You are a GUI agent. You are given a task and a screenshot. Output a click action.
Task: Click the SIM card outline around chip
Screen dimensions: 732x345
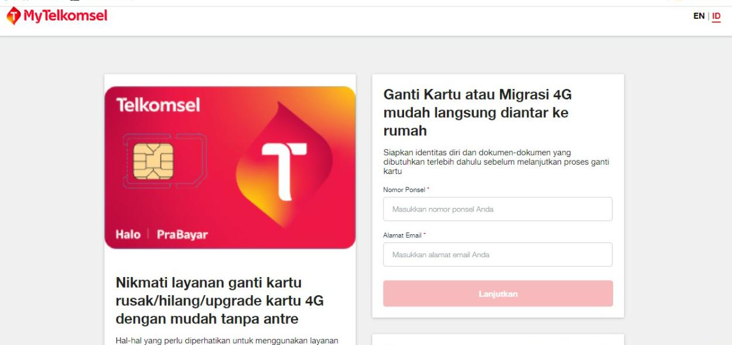pyautogui.click(x=165, y=161)
